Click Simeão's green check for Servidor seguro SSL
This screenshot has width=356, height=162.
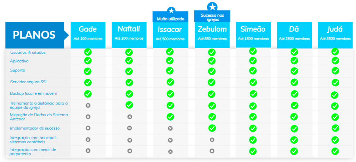(253, 82)
